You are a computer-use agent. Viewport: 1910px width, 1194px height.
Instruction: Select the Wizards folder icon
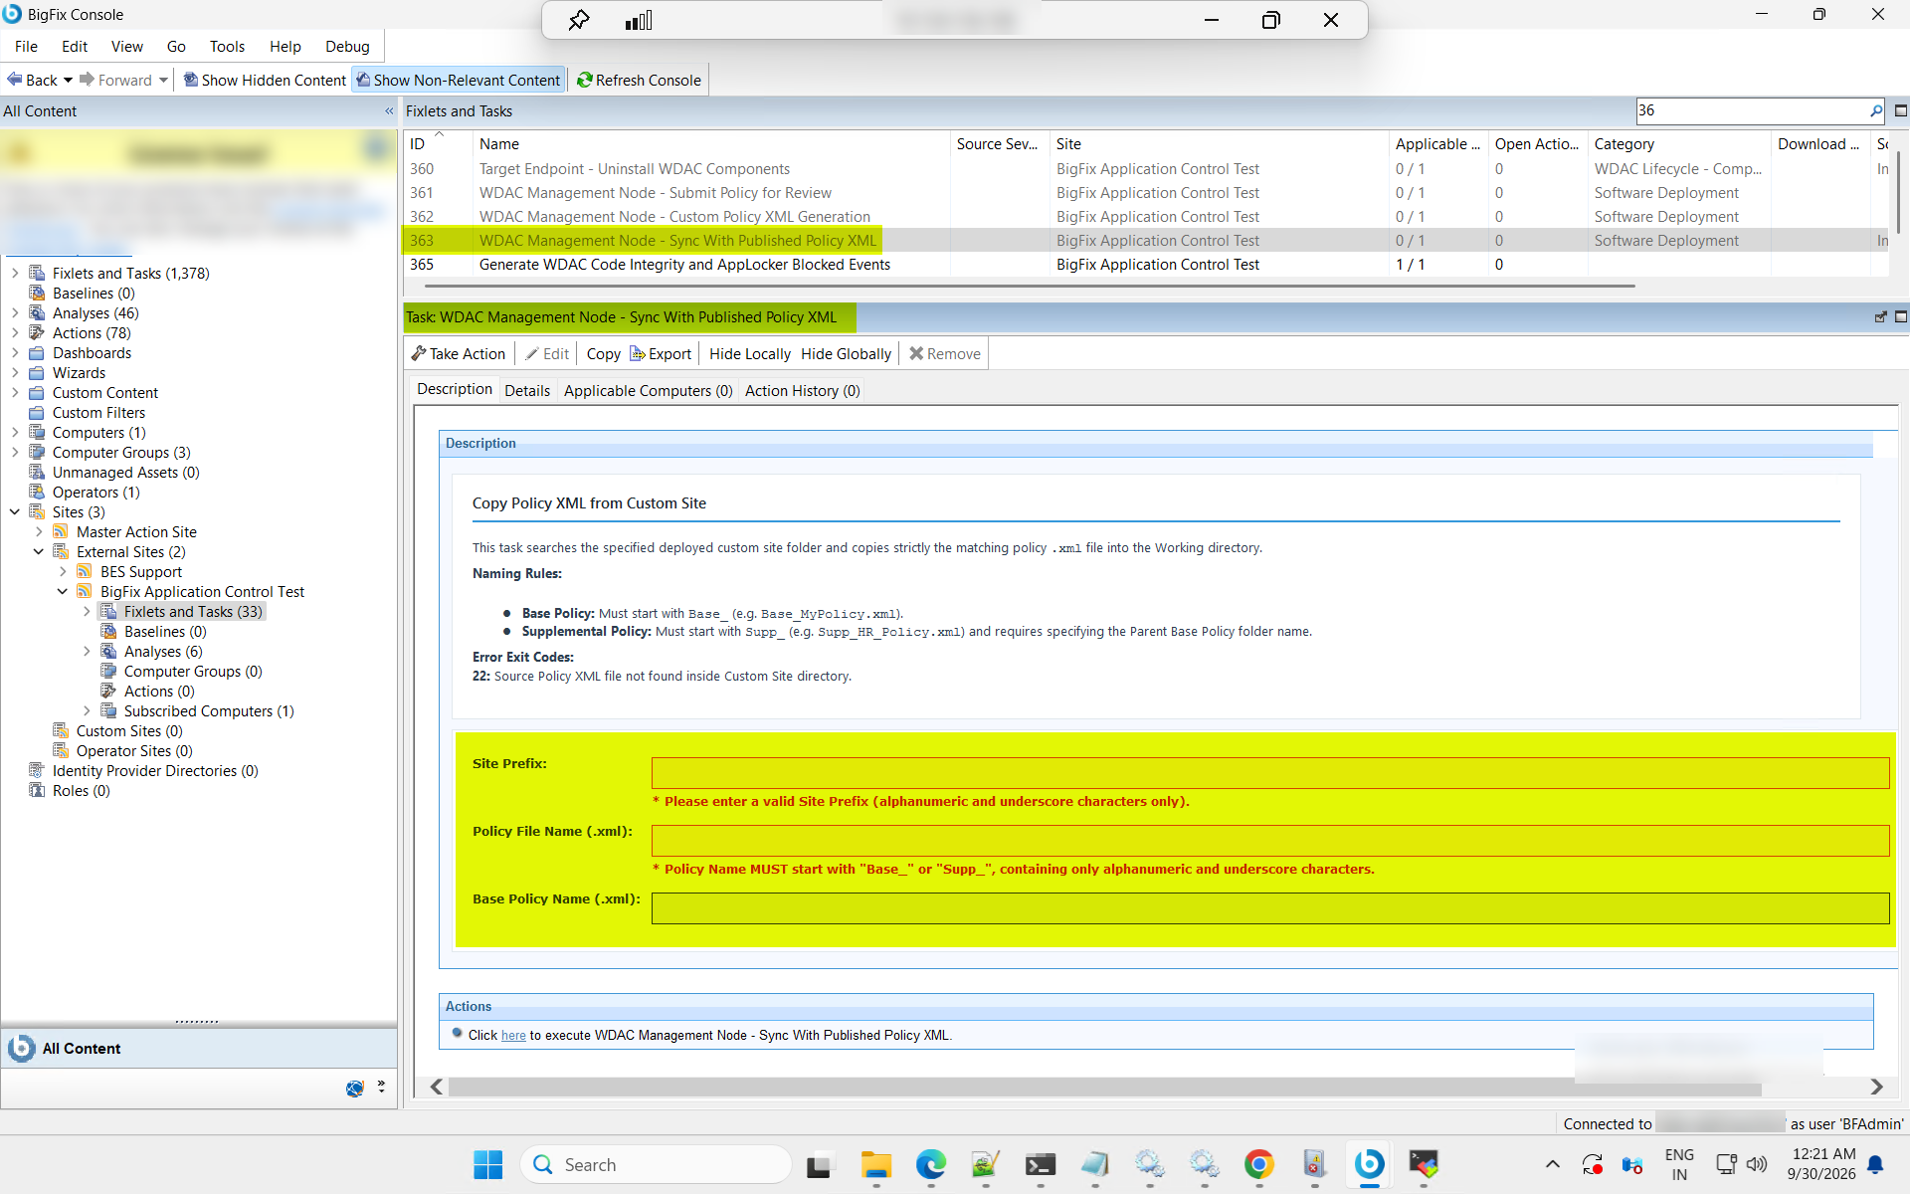click(x=37, y=372)
